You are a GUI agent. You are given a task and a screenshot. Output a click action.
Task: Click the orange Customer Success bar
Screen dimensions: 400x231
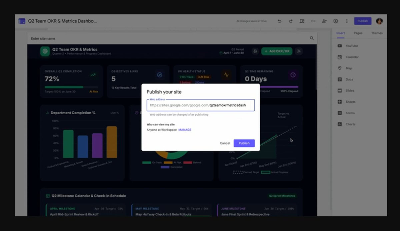[112, 142]
